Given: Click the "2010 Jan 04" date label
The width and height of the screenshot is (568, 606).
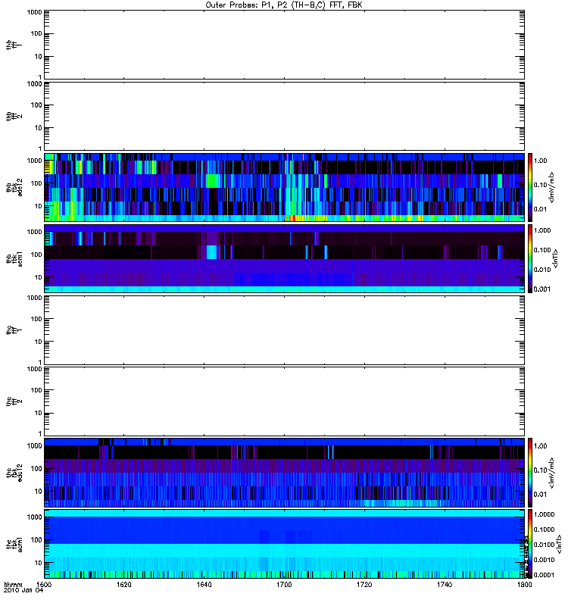Looking at the screenshot, I should pyautogui.click(x=23, y=590).
